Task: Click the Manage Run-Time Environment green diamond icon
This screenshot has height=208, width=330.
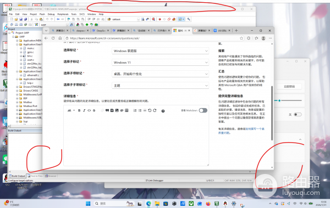Action: tap(87, 25)
